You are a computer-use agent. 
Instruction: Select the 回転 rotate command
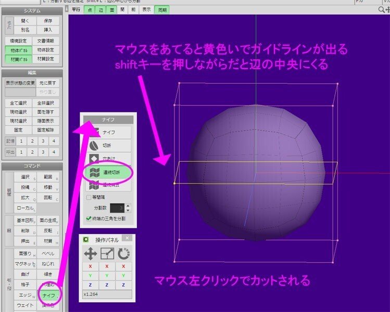(48, 198)
